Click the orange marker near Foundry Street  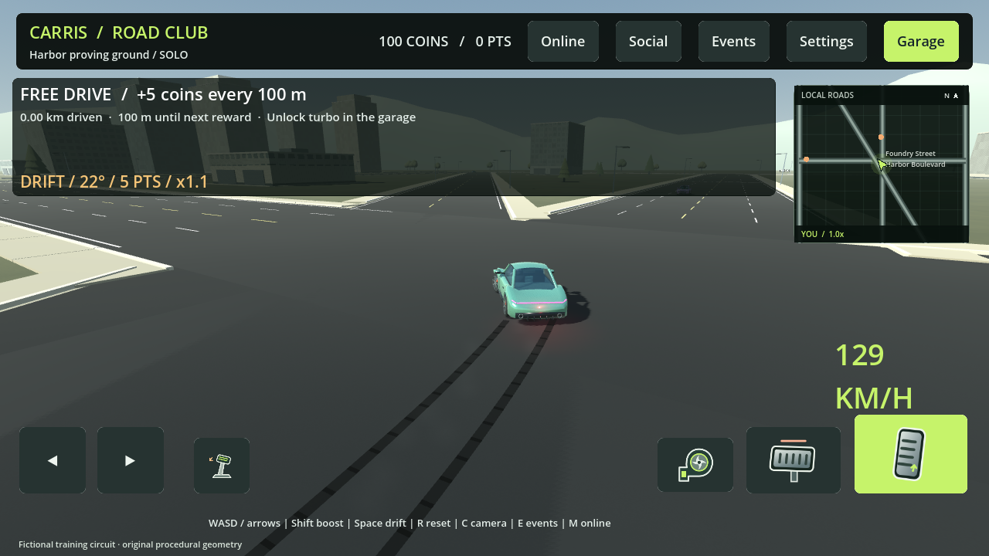(881, 137)
